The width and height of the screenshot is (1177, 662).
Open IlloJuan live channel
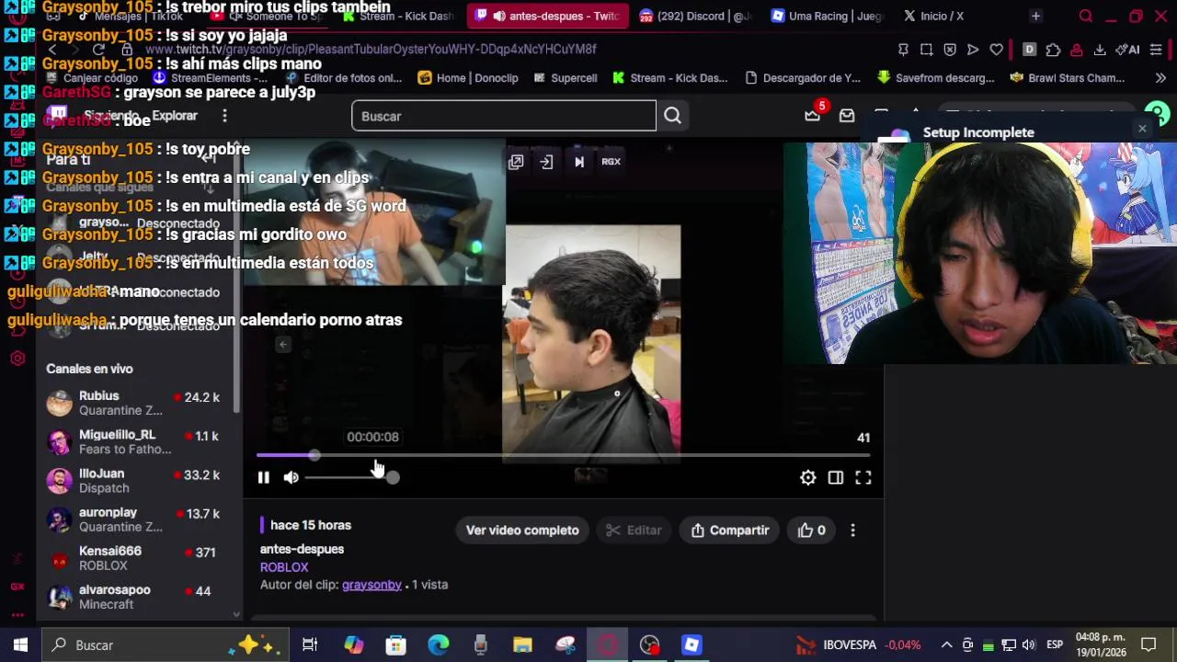(138, 481)
